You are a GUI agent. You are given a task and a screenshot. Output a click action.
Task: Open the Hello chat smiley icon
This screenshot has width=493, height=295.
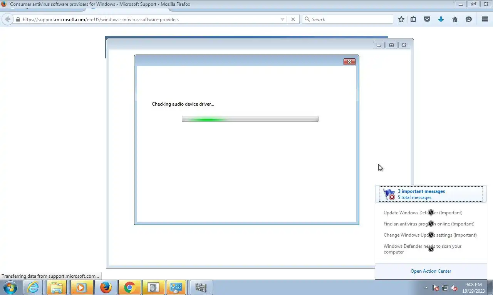tap(469, 19)
